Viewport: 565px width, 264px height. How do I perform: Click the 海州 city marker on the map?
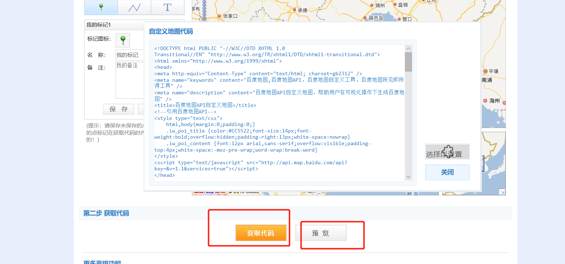pos(485,100)
